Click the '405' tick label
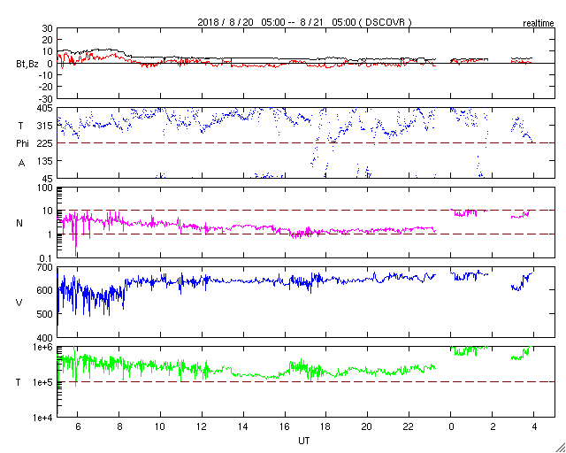The height and width of the screenshot is (453, 566). 45,108
